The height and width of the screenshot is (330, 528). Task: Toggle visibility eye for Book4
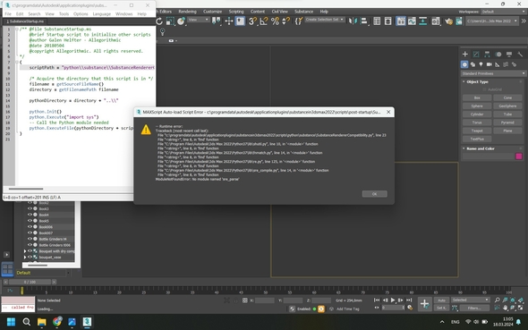point(30,215)
